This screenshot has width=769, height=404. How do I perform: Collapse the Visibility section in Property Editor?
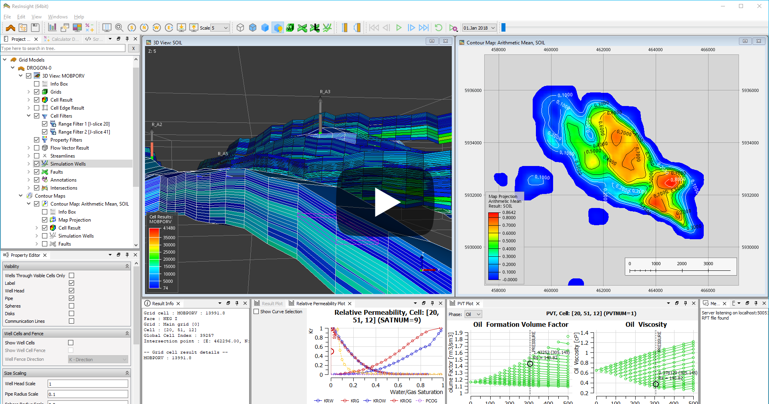127,266
